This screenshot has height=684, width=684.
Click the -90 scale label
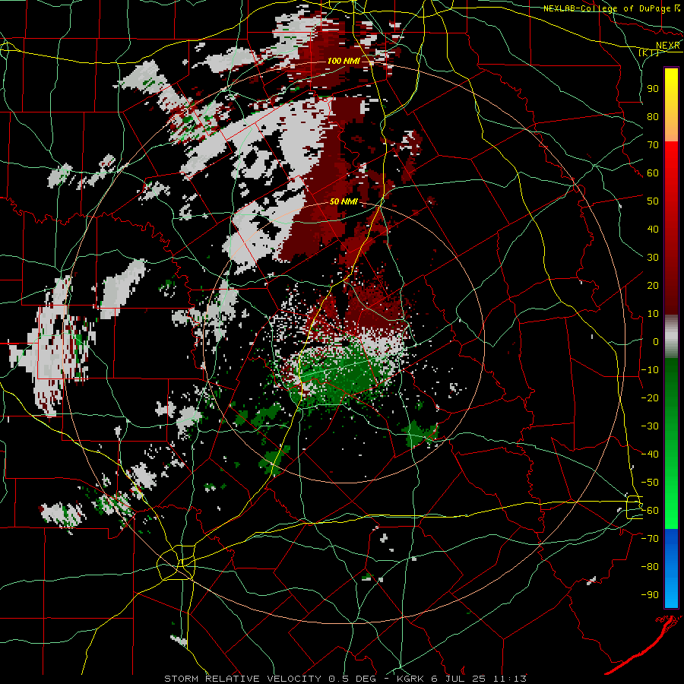pos(650,595)
